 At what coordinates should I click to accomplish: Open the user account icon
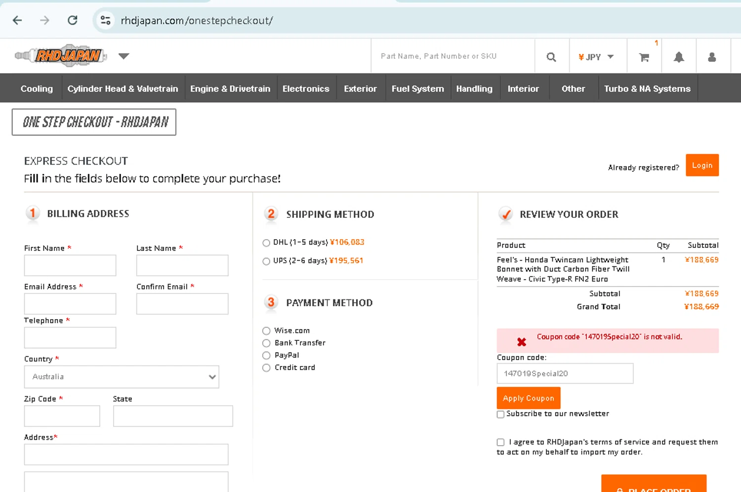pyautogui.click(x=712, y=57)
